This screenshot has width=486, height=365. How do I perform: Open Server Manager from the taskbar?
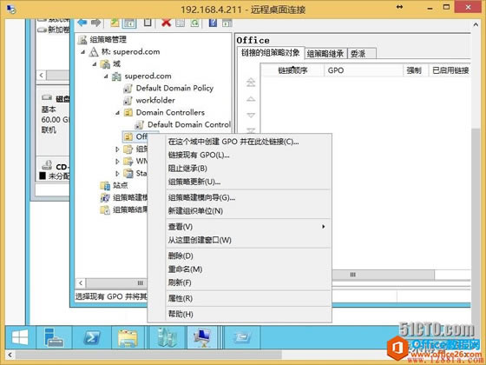[54, 337]
